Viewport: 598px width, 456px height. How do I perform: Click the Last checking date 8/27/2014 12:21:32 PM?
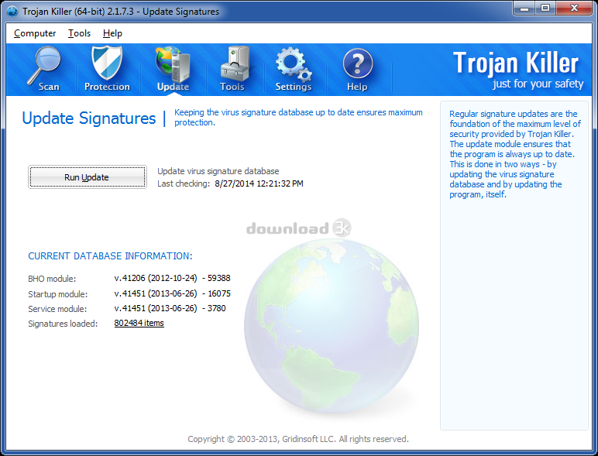point(259,183)
